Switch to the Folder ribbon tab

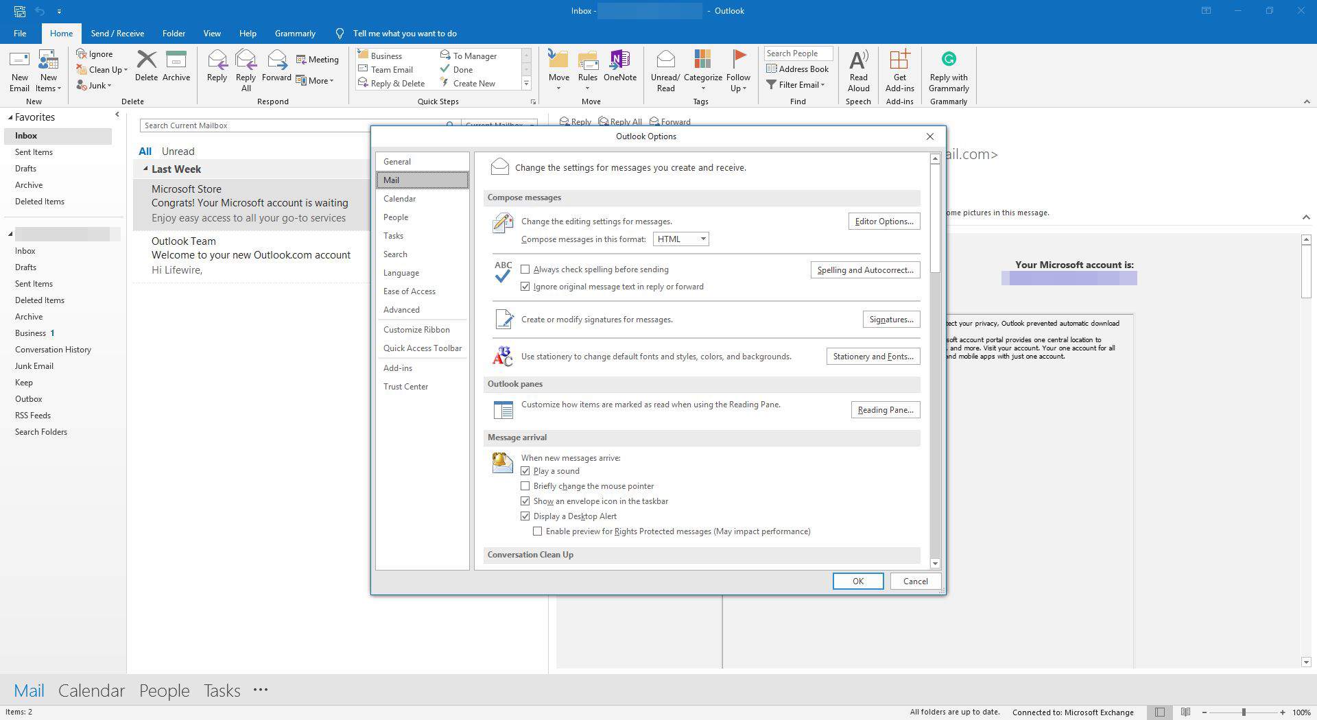tap(174, 33)
